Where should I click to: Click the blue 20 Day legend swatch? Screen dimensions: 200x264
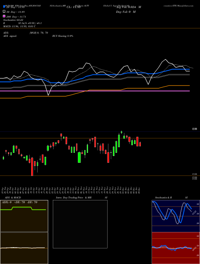[4, 7]
